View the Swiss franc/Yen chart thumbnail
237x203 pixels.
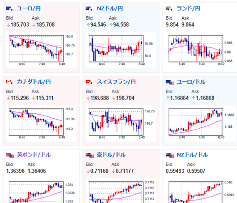click(x=121, y=123)
